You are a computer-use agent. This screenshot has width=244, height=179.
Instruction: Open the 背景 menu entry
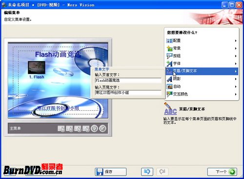click(x=202, y=48)
